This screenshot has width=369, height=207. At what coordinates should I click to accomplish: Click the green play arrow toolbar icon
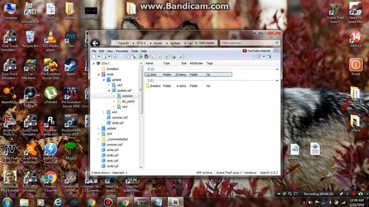[141, 56]
